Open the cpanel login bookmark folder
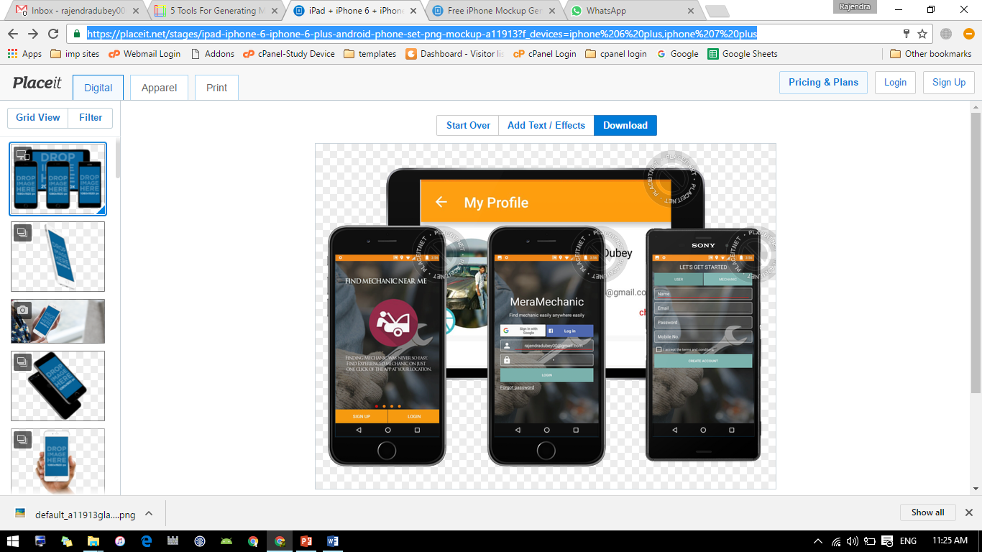The image size is (982, 552). pos(616,54)
